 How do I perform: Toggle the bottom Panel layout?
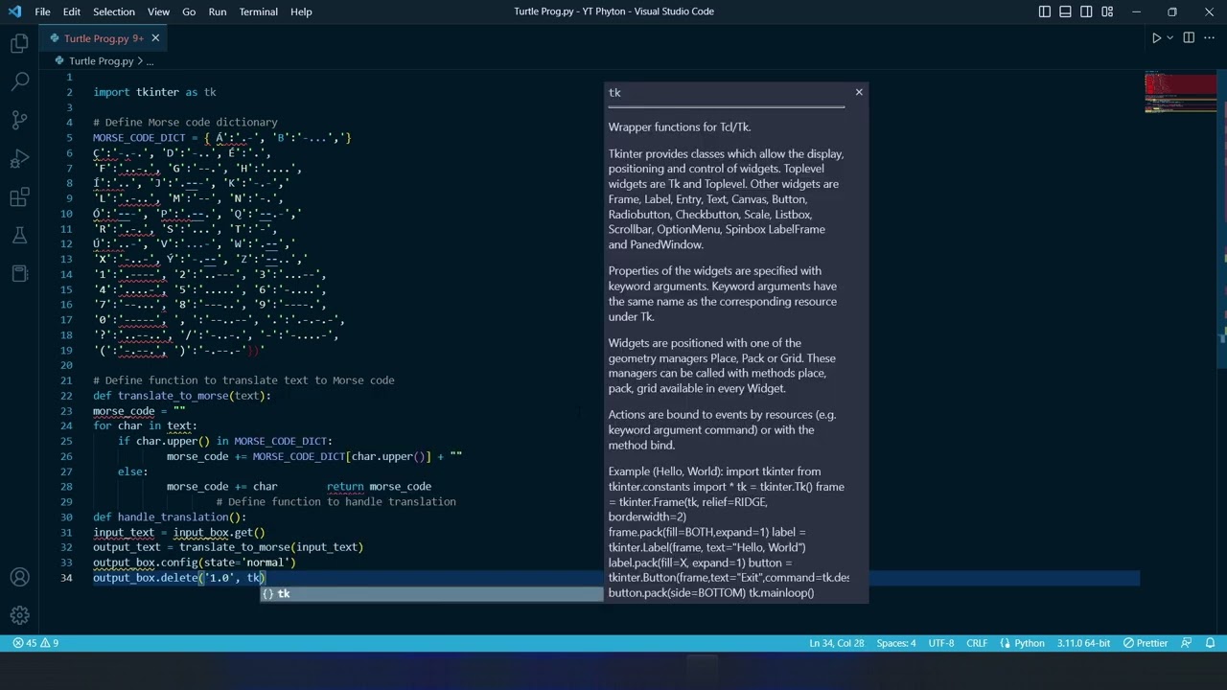pos(1066,11)
